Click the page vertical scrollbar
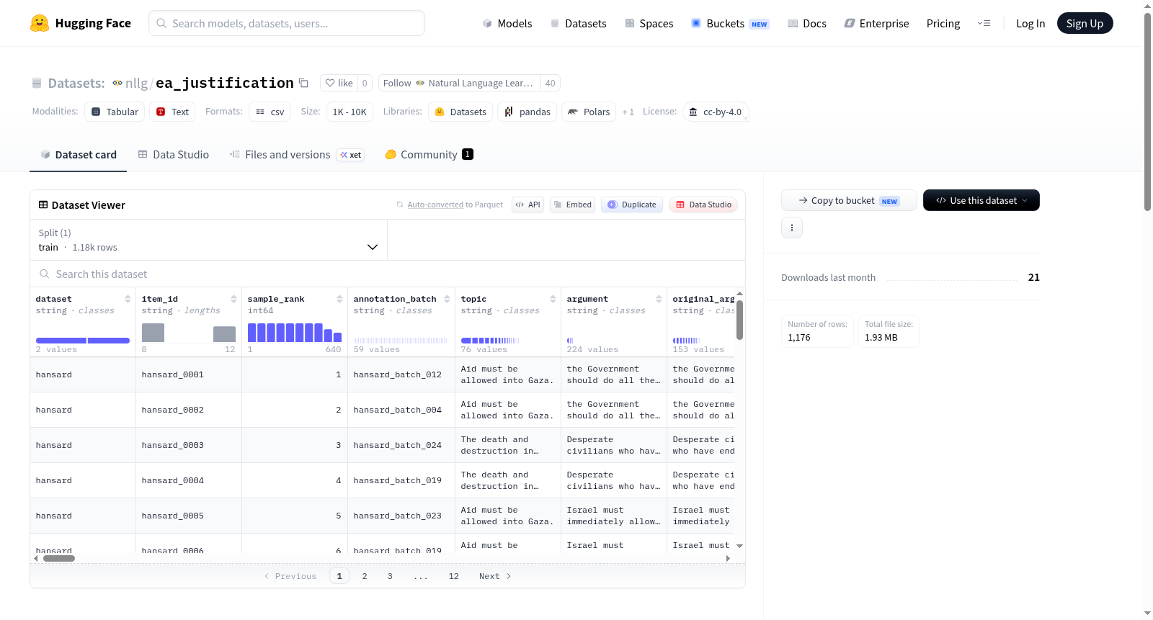The height and width of the screenshot is (620, 1153). pyautogui.click(x=1147, y=112)
